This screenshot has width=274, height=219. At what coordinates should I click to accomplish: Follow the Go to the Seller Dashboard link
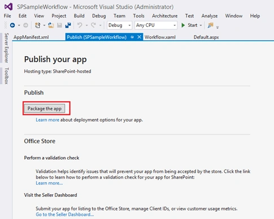coord(64,214)
